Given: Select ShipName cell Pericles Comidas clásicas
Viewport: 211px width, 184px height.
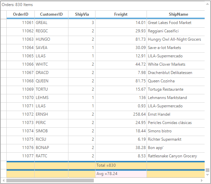Looking at the screenshot, I should [176, 123].
